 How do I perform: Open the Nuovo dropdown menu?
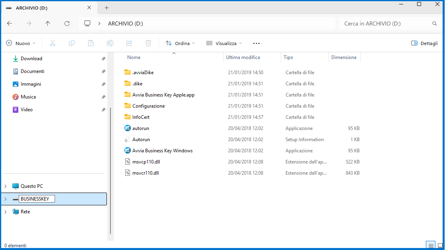pyautogui.click(x=21, y=43)
